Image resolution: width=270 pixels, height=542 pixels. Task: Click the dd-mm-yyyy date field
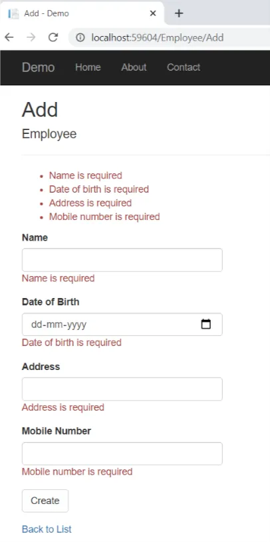click(x=122, y=325)
